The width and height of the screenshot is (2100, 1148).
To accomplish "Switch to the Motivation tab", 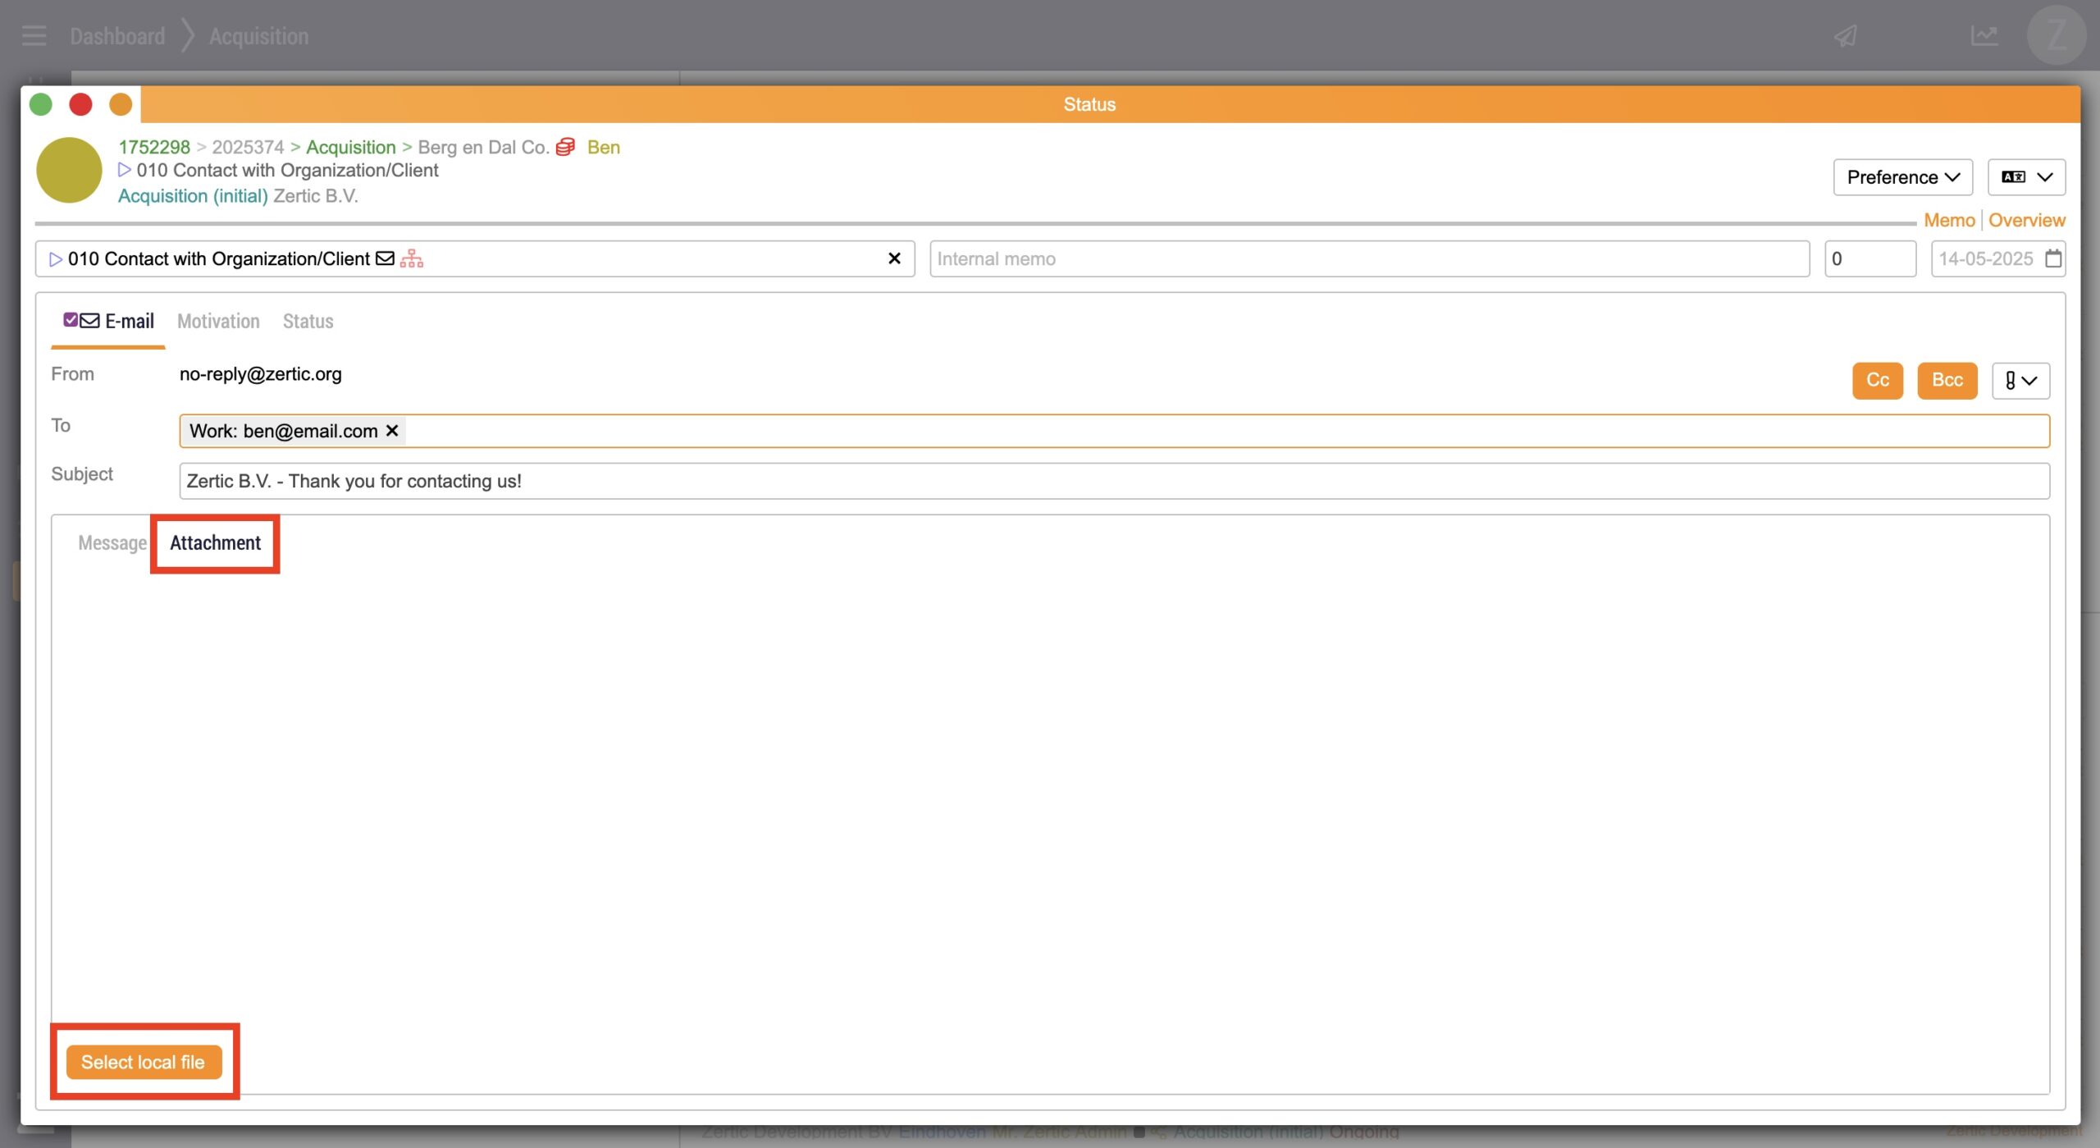I will 218,322.
